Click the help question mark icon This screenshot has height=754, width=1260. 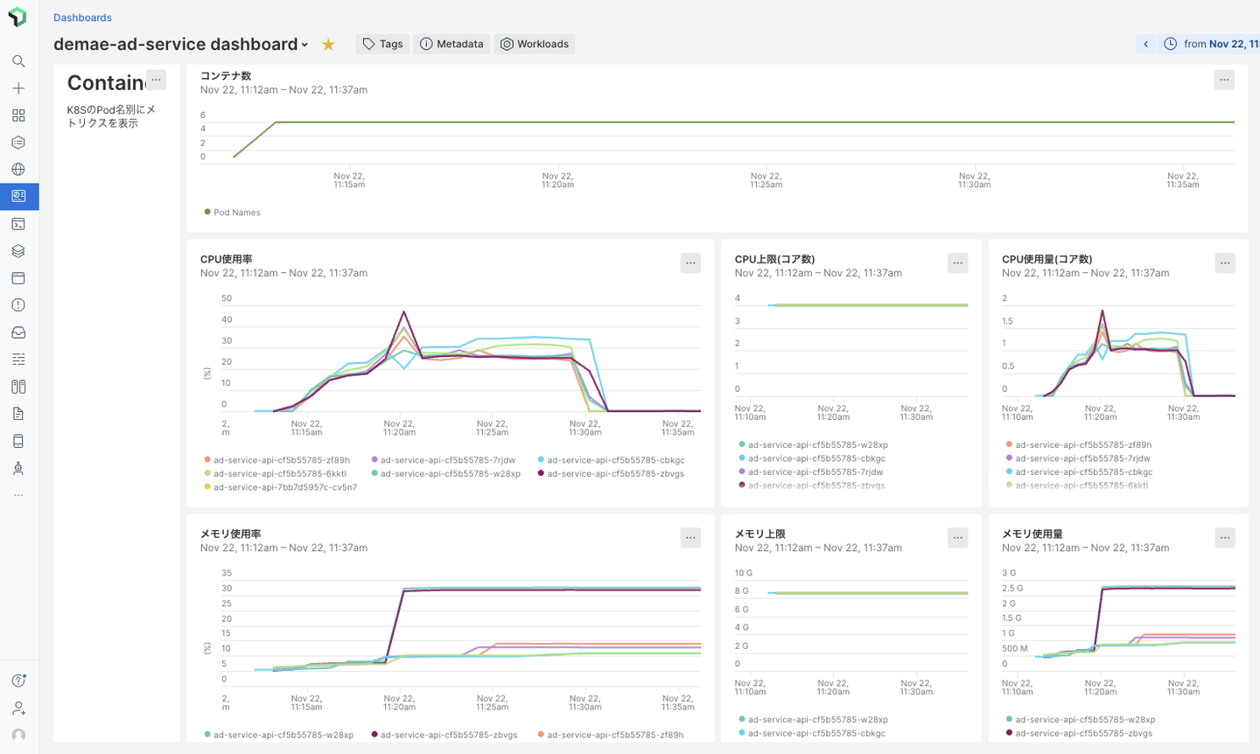coord(18,681)
